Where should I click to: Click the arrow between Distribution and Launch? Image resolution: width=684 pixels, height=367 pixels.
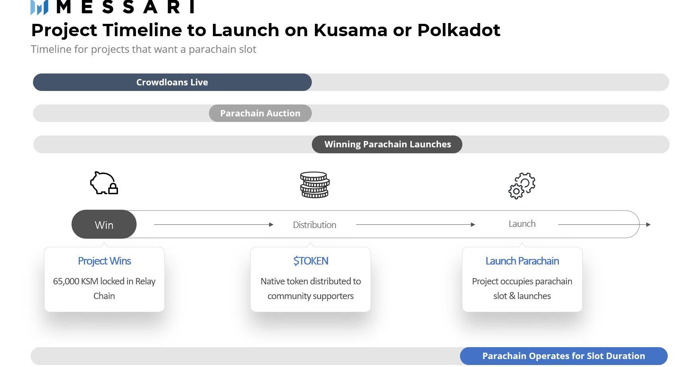[x=415, y=225]
